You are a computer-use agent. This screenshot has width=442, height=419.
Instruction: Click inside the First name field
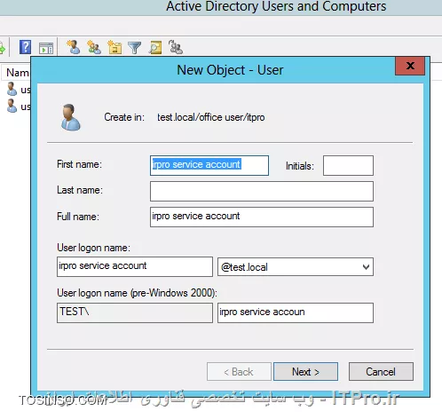209,165
